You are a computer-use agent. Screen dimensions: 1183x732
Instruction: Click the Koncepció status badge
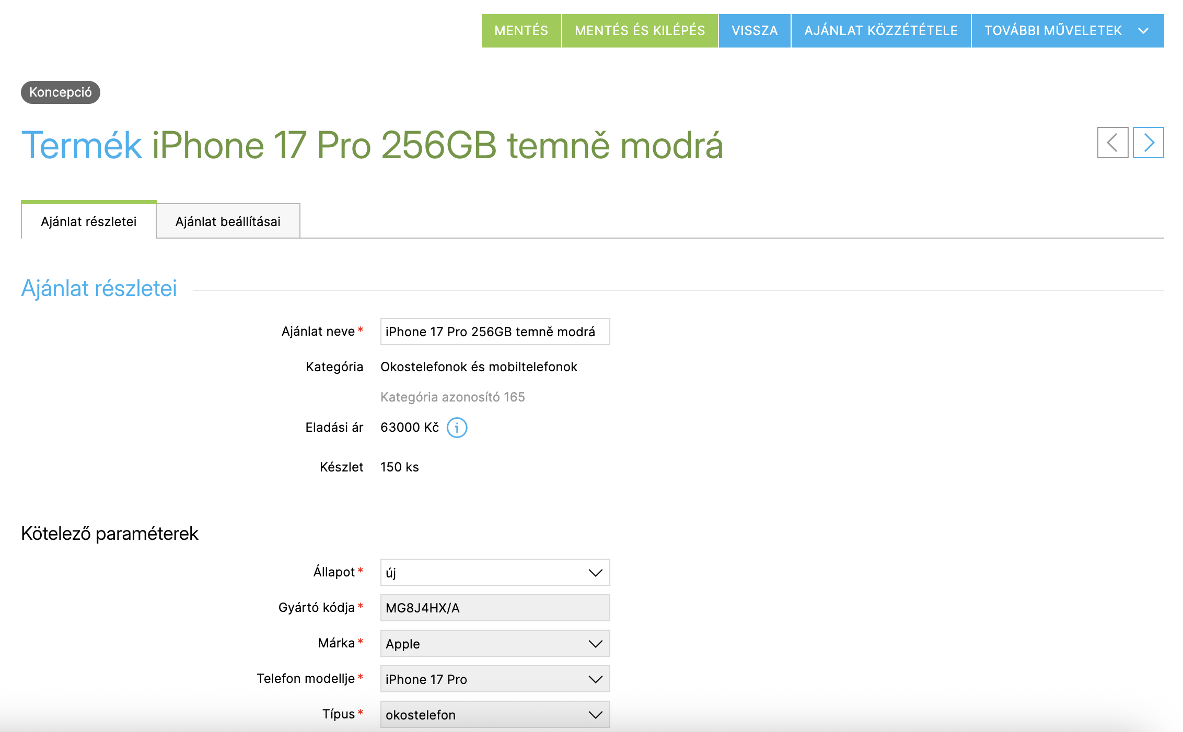pyautogui.click(x=61, y=92)
